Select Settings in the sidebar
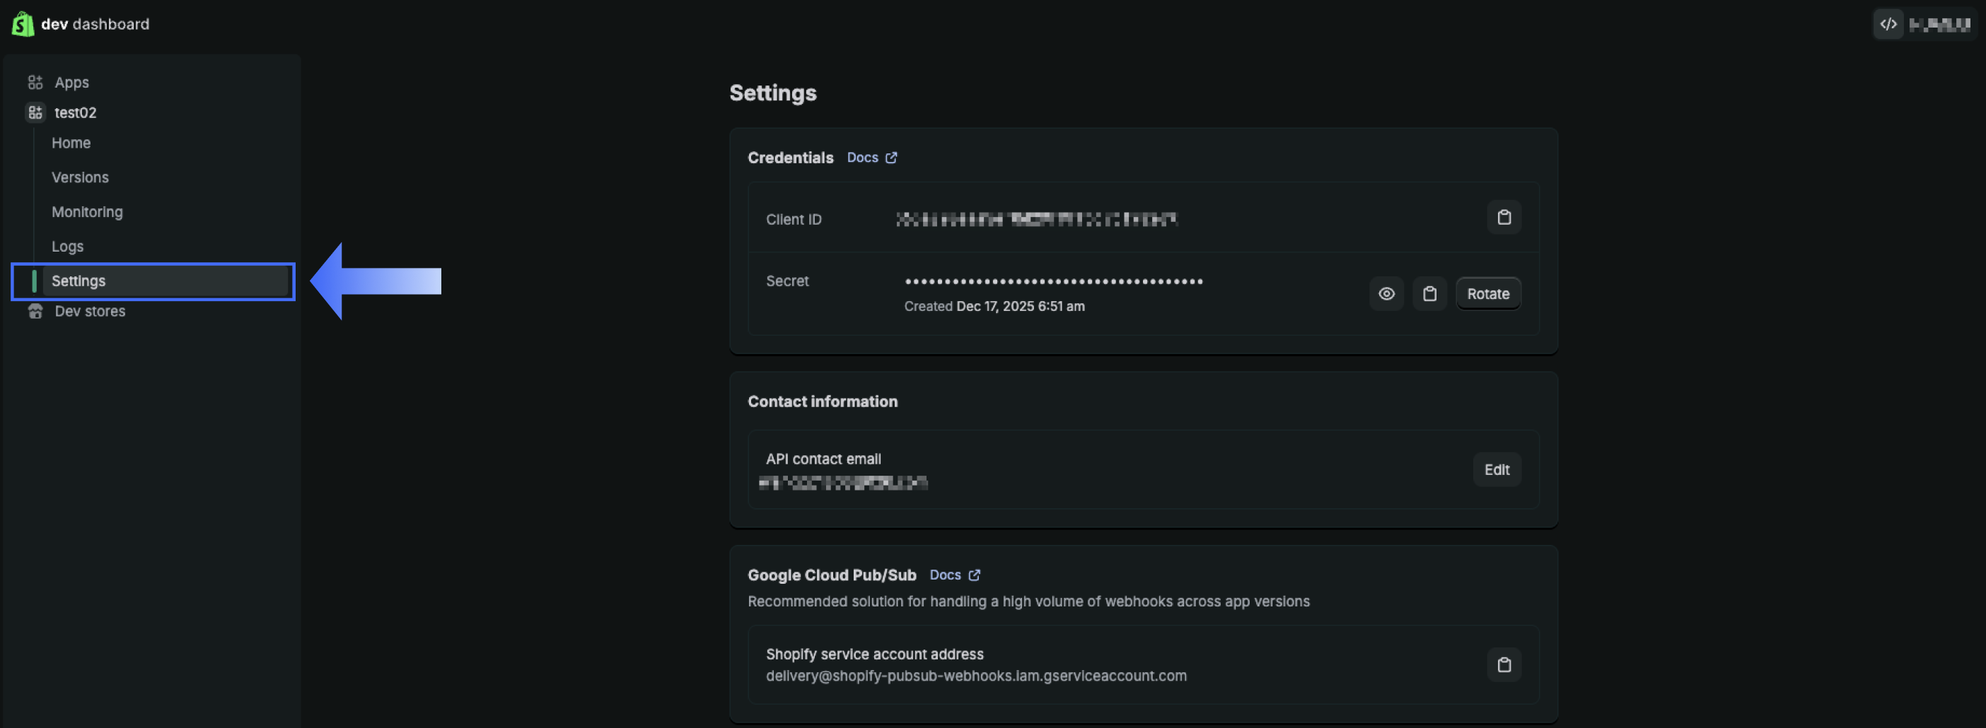Screen dimensions: 1986x728 [x=79, y=281]
